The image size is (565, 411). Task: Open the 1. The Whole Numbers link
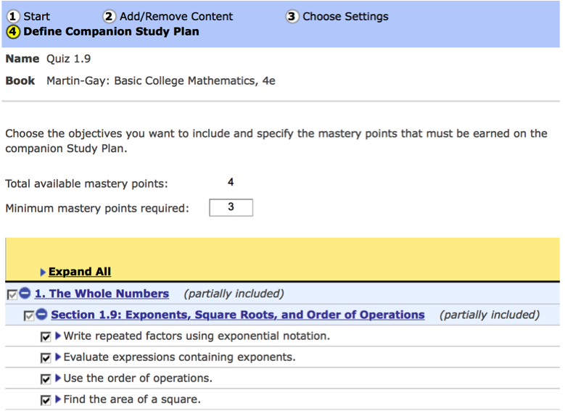pos(102,294)
